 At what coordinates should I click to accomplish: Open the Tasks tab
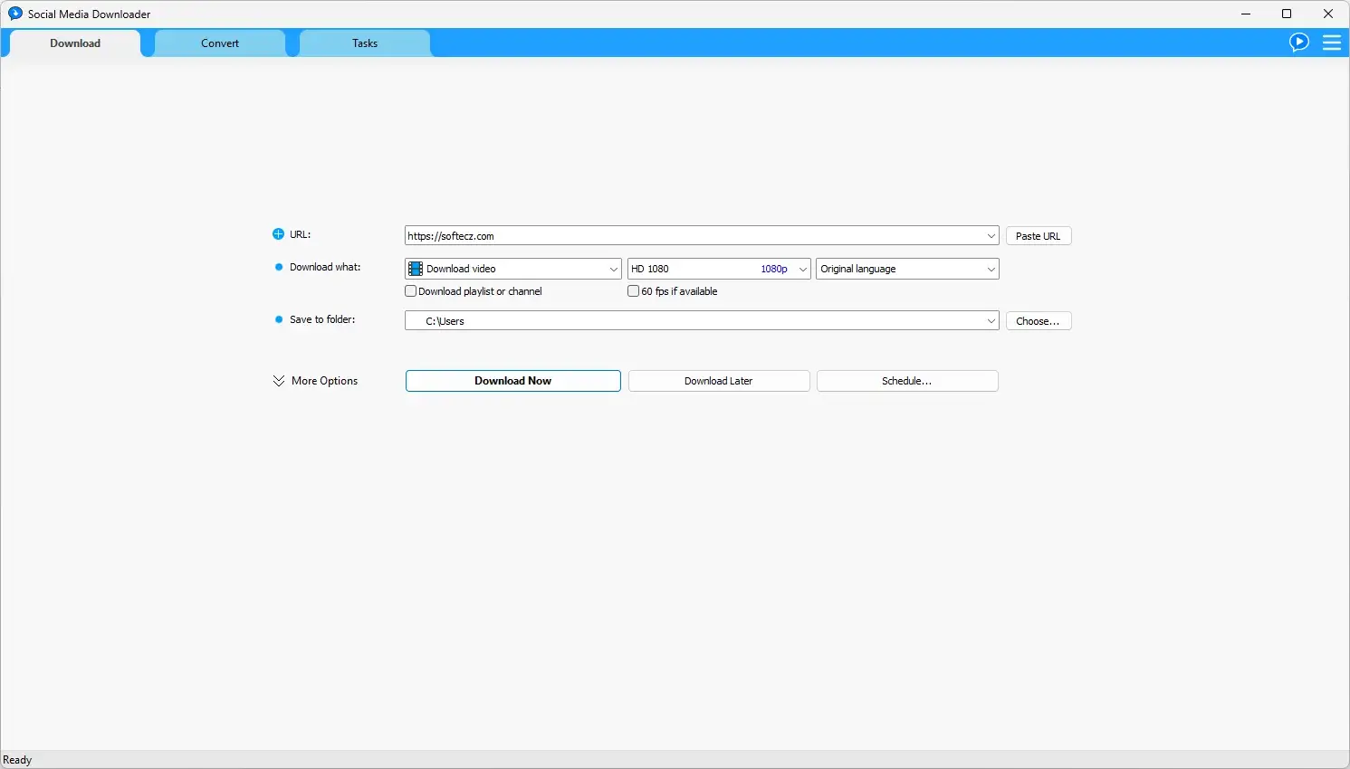(365, 43)
